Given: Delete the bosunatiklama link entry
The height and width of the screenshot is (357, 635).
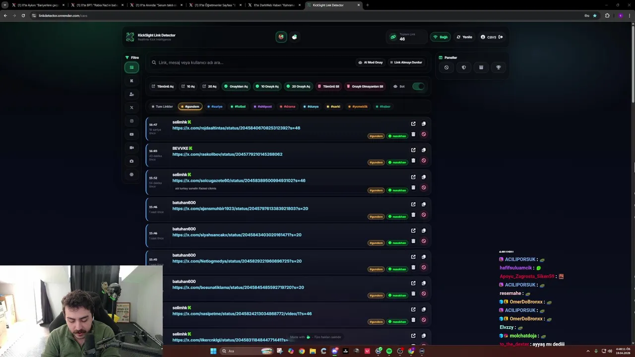Looking at the screenshot, I should tap(413, 294).
